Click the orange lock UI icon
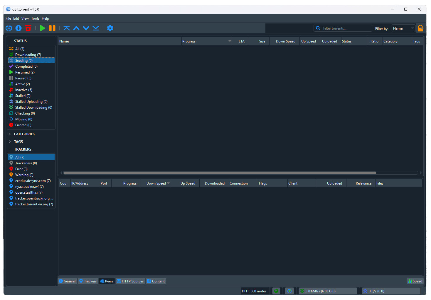The height and width of the screenshot is (300, 431). point(420,28)
